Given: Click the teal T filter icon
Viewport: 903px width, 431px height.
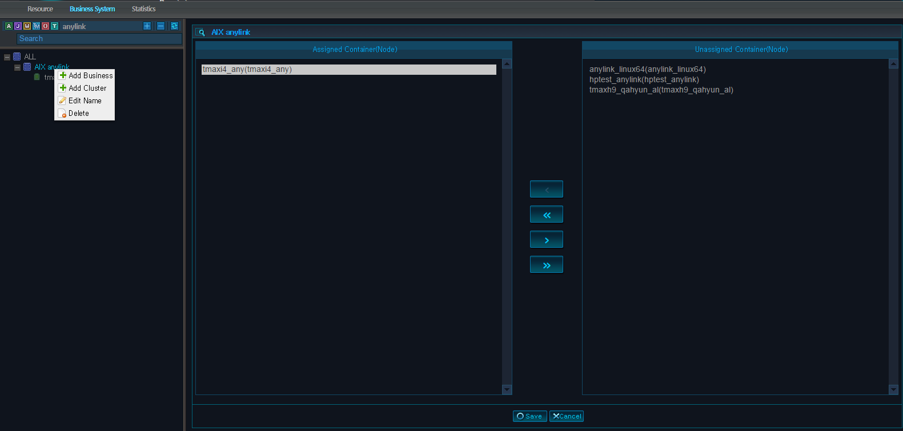Looking at the screenshot, I should (x=54, y=26).
